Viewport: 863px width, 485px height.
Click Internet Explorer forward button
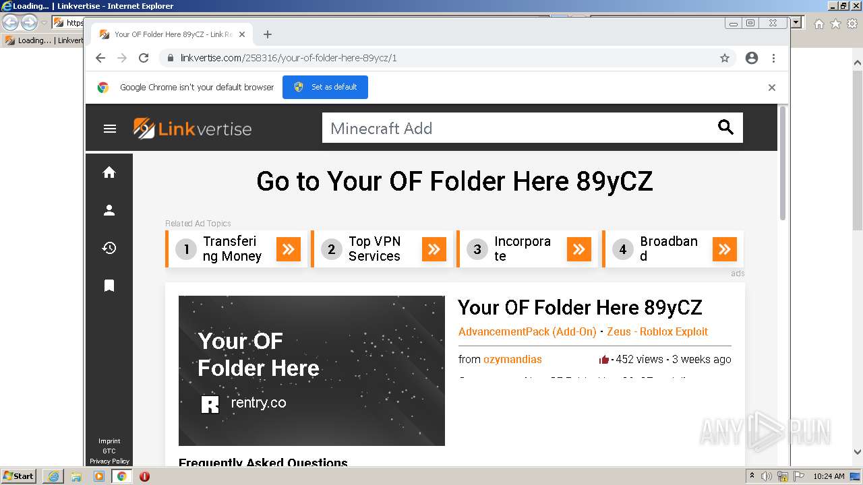click(x=29, y=23)
